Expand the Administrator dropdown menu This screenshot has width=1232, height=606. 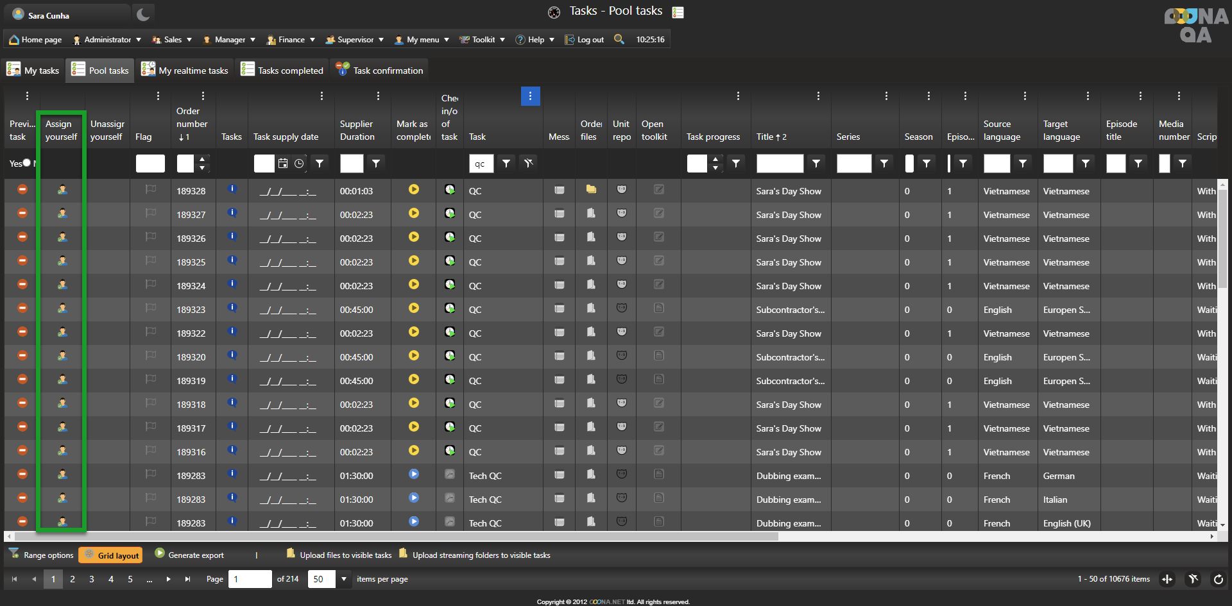[x=107, y=40]
